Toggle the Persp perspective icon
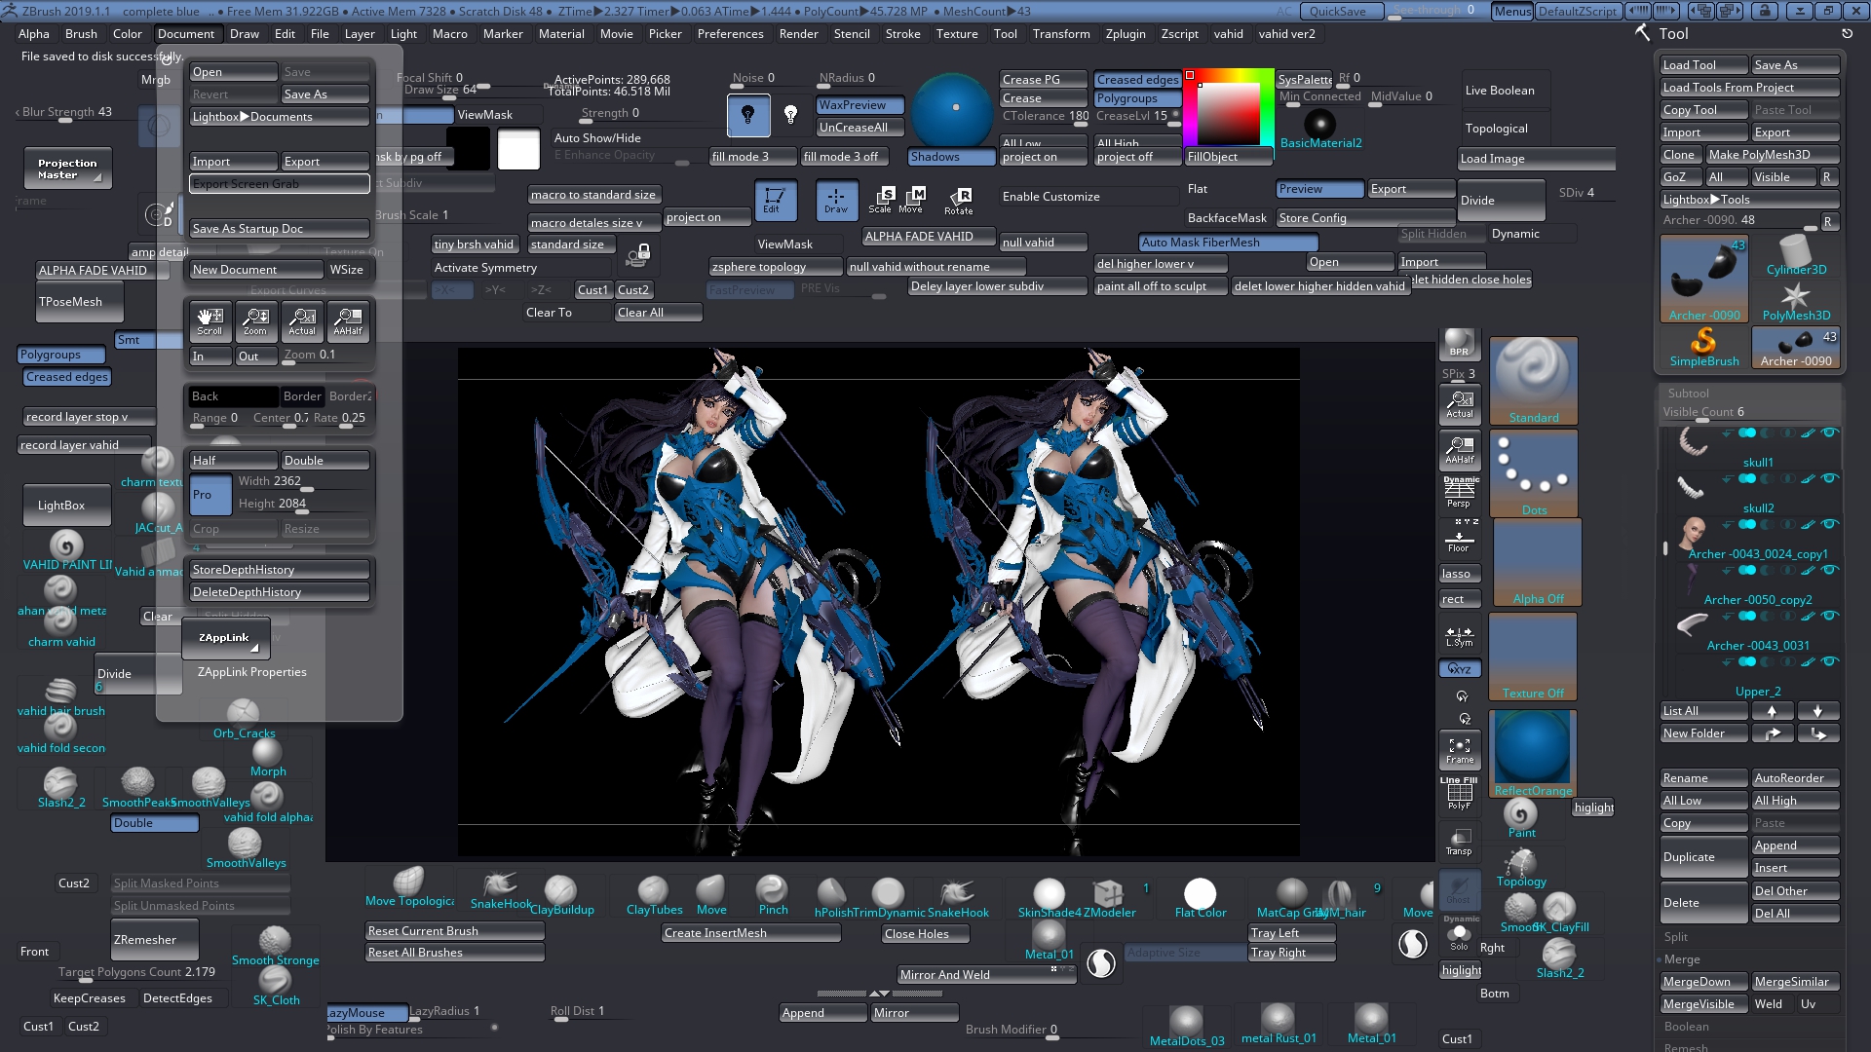 pos(1459,492)
